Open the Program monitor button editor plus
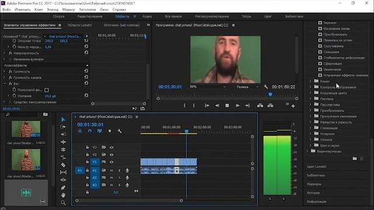374x210 pixels. click(293, 106)
